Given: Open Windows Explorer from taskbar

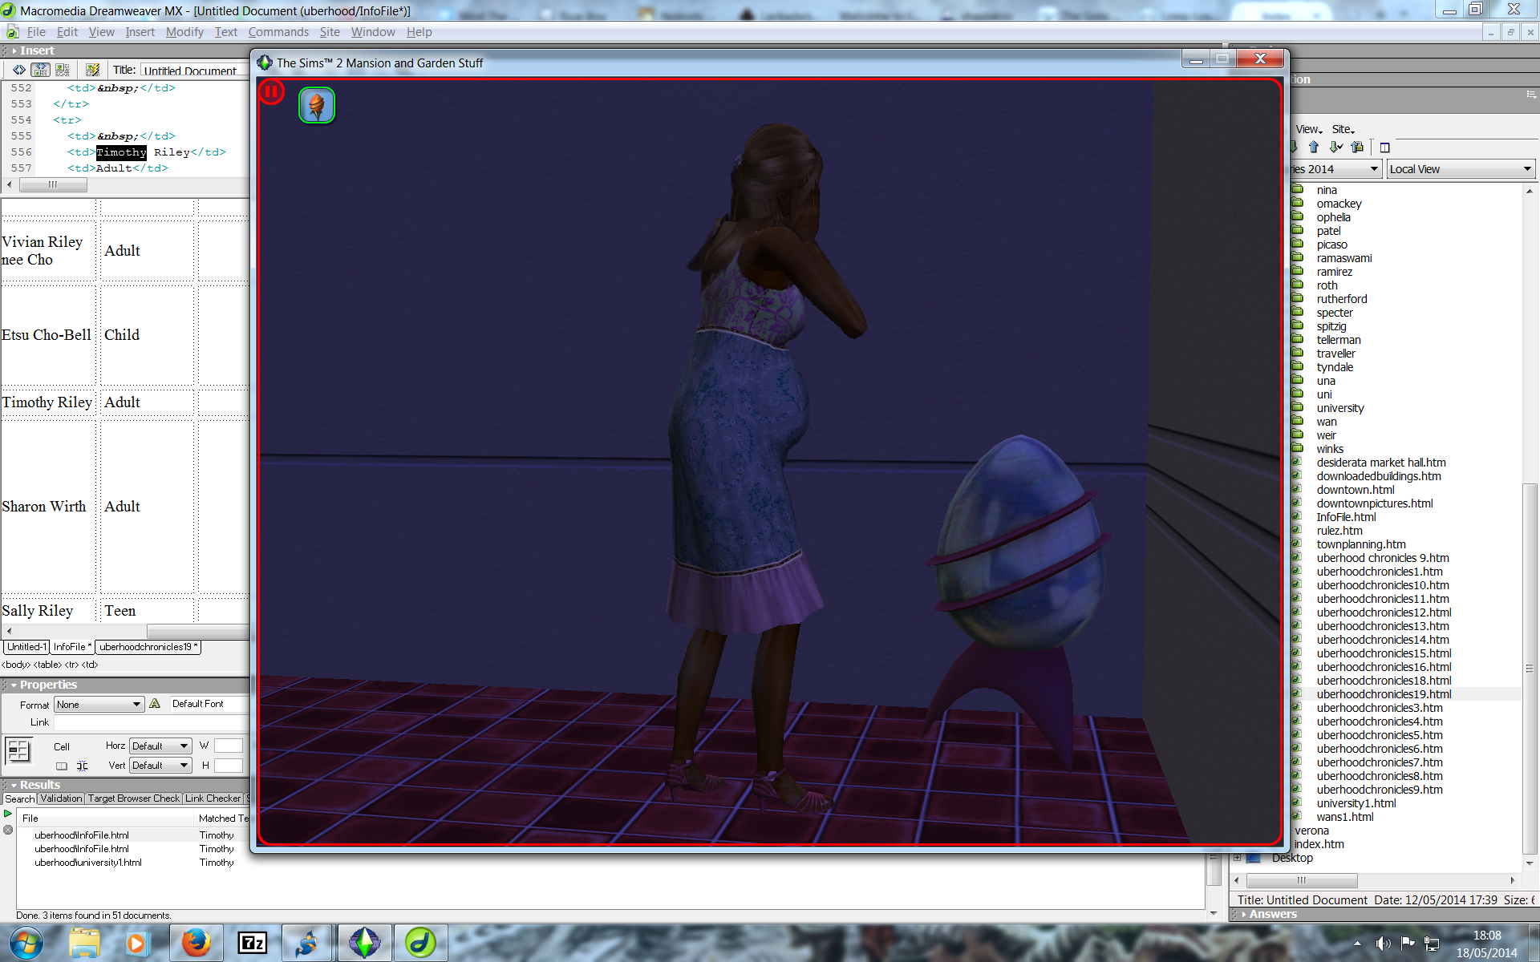Looking at the screenshot, I should tap(84, 943).
